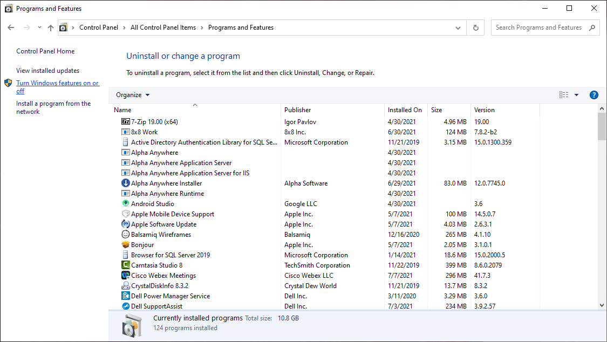Sort by the Installed On column
Image resolution: width=607 pixels, height=342 pixels.
(406, 110)
